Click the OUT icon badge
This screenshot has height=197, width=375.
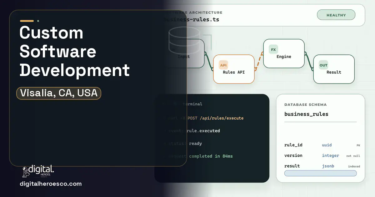[323, 65]
